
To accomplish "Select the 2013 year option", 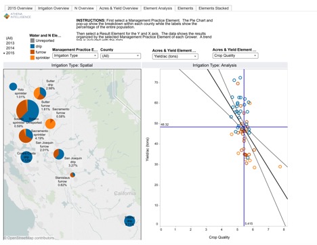I will click(x=10, y=43).
